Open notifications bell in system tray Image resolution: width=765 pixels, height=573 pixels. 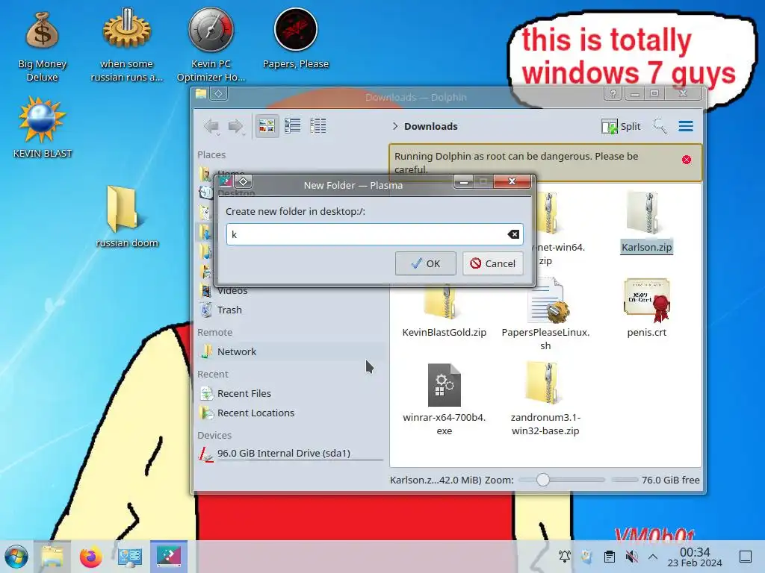pyautogui.click(x=565, y=556)
